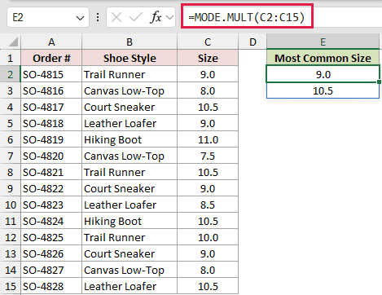Select column C header
The image size is (382, 295).
(x=208, y=42)
